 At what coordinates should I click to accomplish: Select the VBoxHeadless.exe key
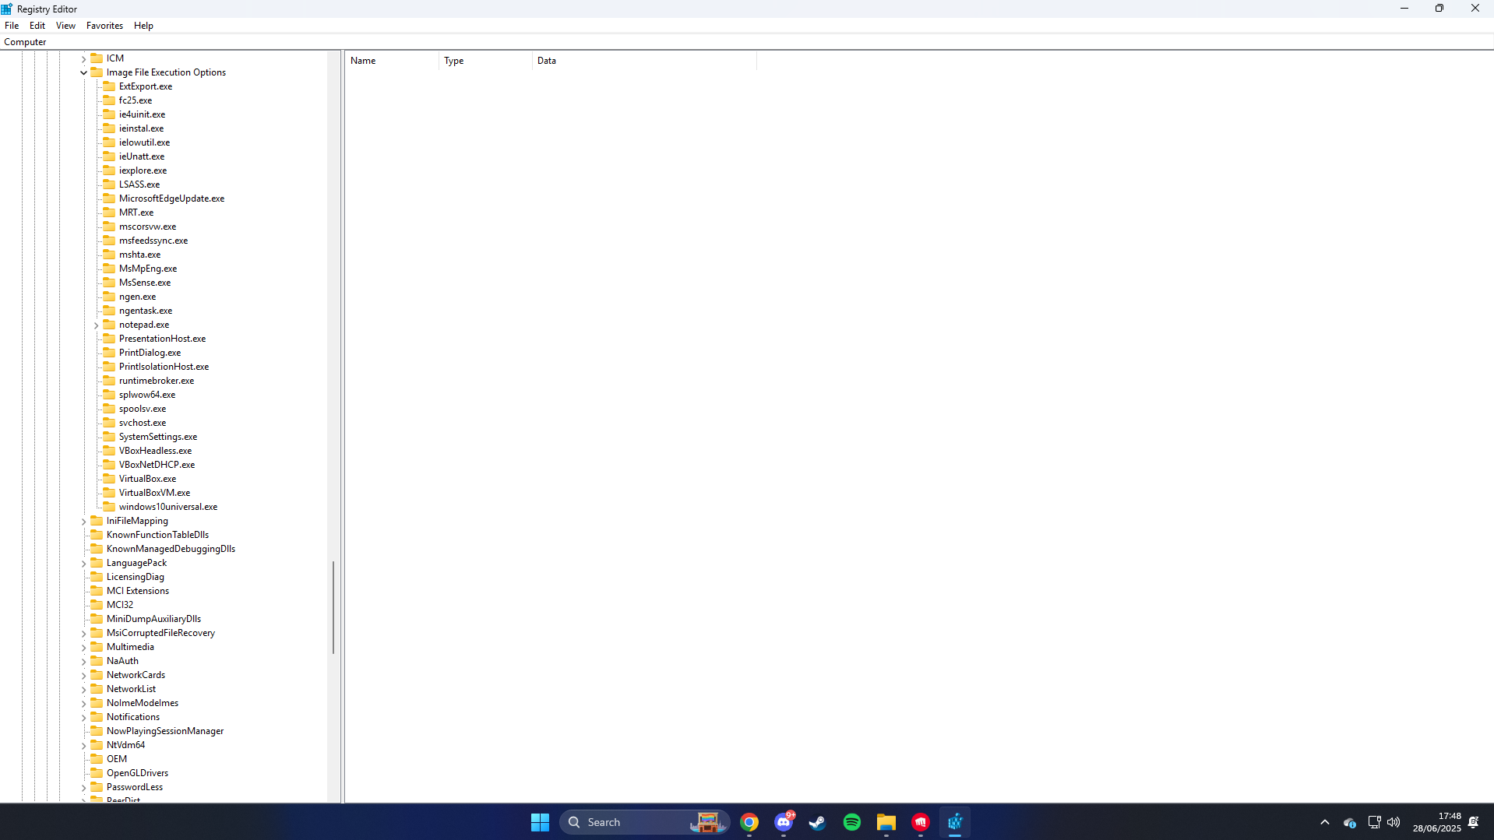coord(155,451)
